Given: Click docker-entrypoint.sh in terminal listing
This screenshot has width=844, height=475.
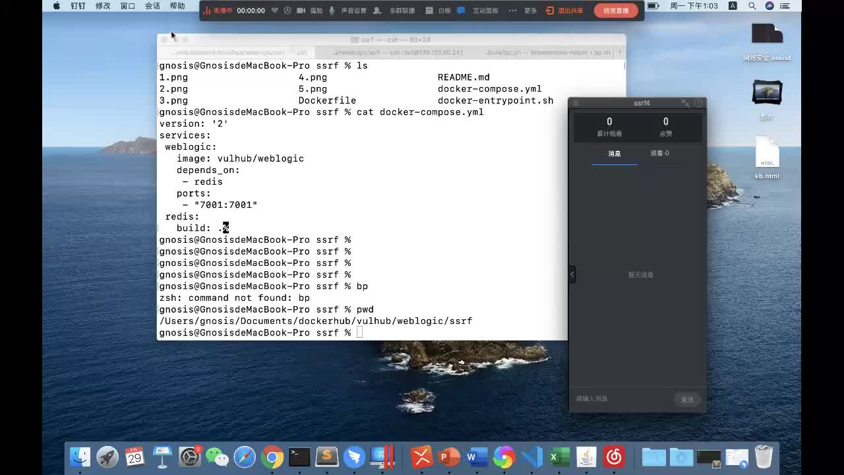Looking at the screenshot, I should (x=496, y=100).
